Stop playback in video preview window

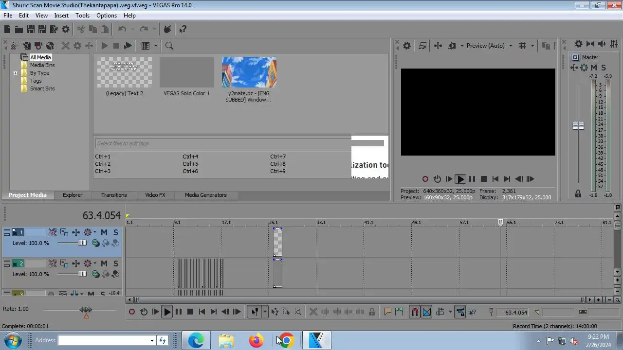coord(484,179)
